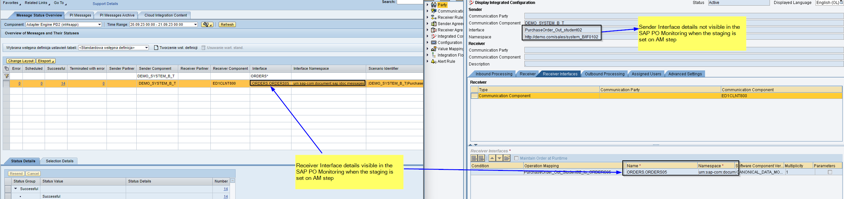Expand the Party tree node
844x199 pixels.
click(x=427, y=5)
